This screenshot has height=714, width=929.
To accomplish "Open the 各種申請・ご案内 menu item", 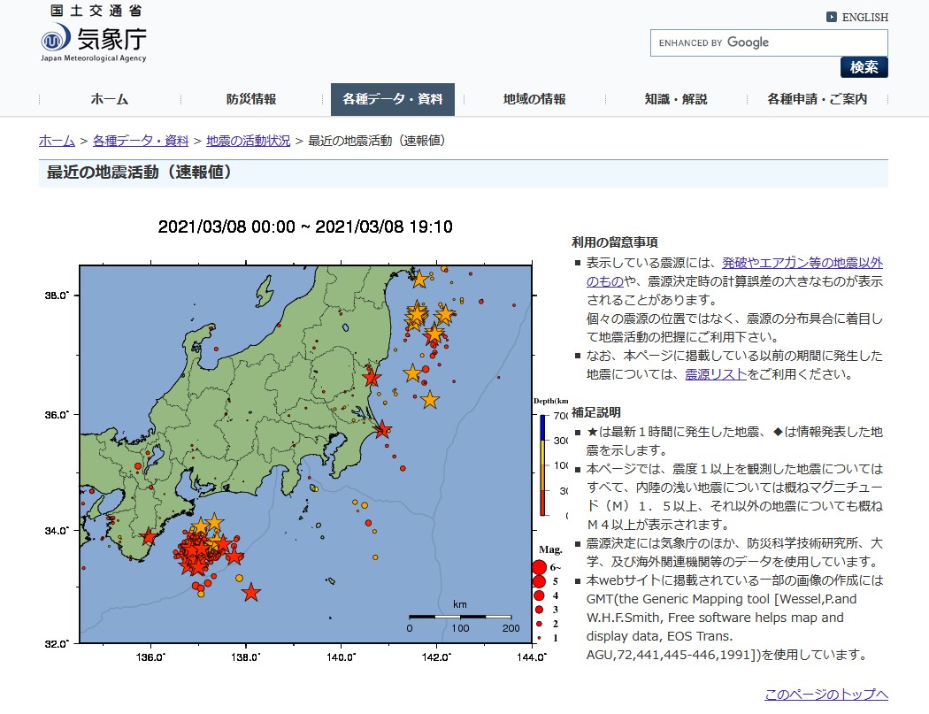I will pyautogui.click(x=817, y=99).
